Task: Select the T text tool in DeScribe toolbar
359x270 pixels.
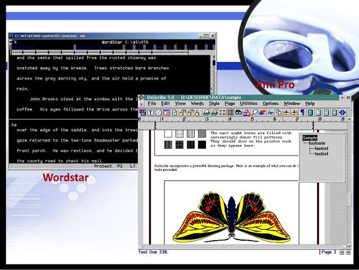Action: (x=150, y=112)
